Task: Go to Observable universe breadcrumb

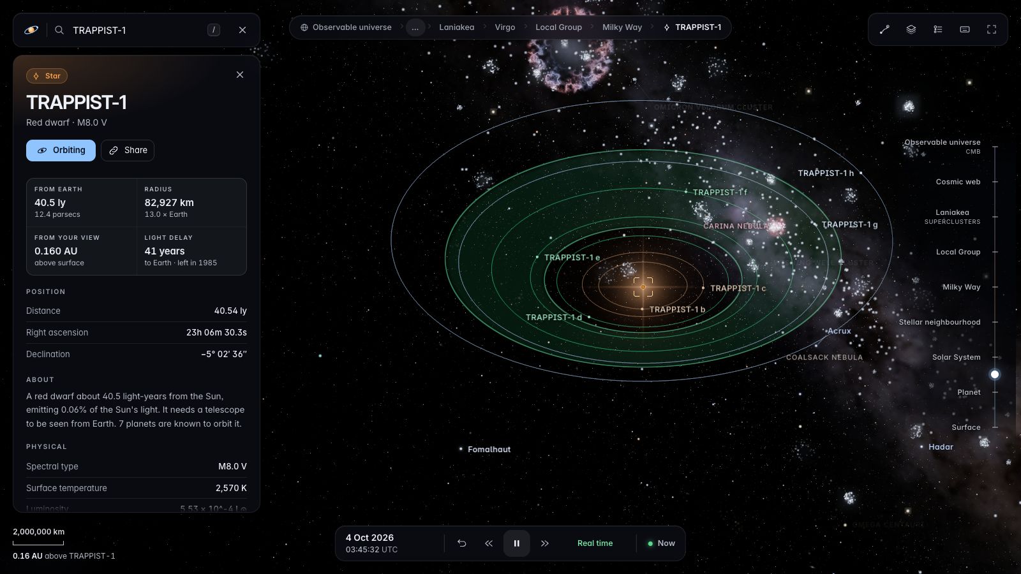Action: (346, 27)
